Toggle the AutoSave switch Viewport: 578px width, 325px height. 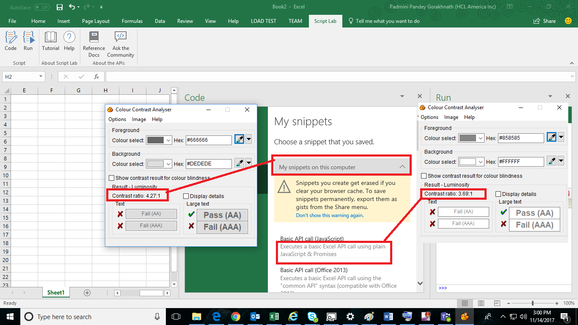click(42, 7)
